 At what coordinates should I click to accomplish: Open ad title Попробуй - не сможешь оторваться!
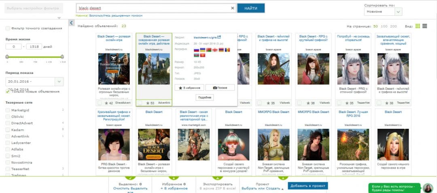pyautogui.click(x=353, y=38)
